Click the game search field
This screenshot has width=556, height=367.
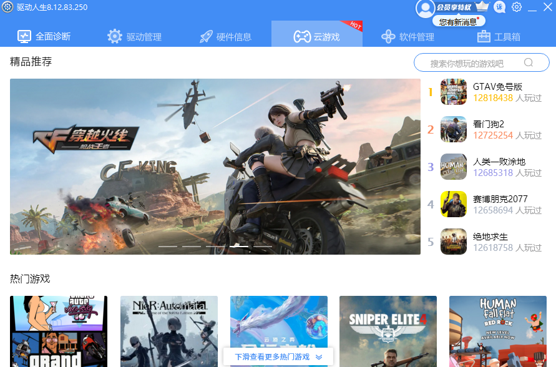tap(482, 62)
